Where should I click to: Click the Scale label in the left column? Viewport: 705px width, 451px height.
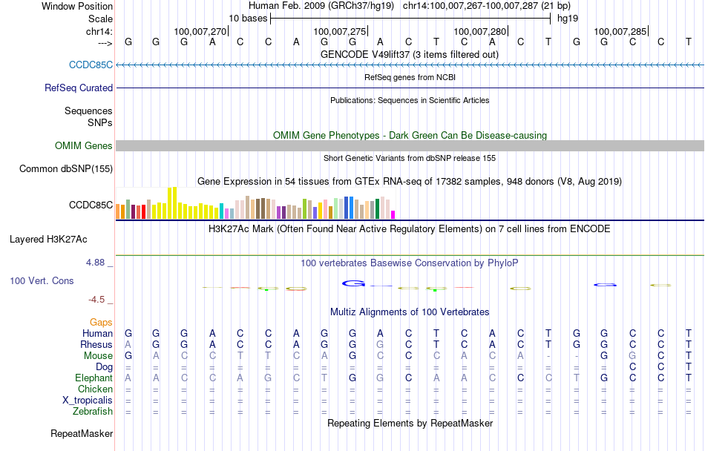point(100,19)
